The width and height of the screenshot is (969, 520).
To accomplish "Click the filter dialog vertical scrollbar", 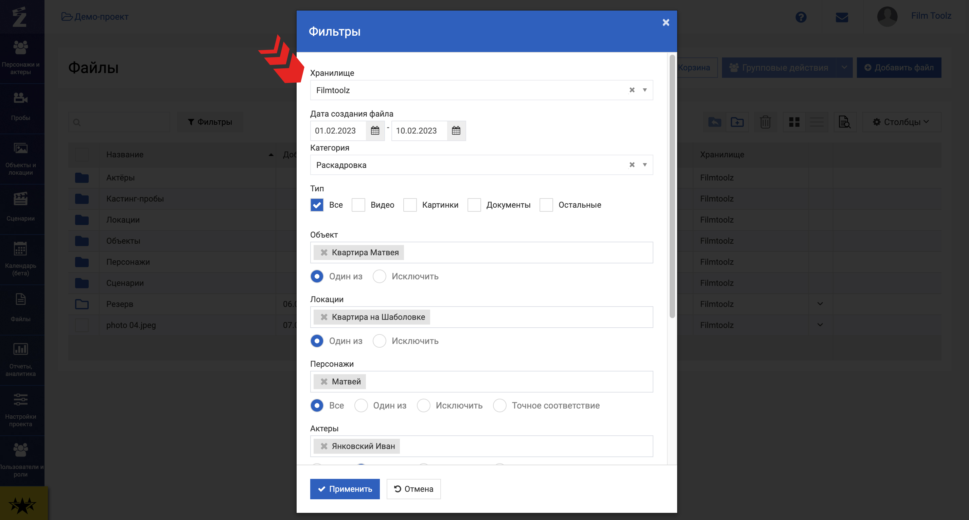I will pyautogui.click(x=672, y=186).
